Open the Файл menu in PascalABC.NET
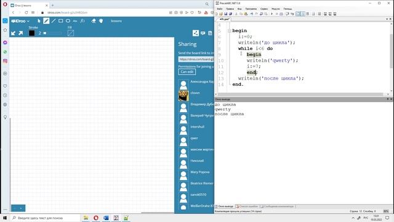The width and height of the screenshot is (394, 222). (x=219, y=9)
